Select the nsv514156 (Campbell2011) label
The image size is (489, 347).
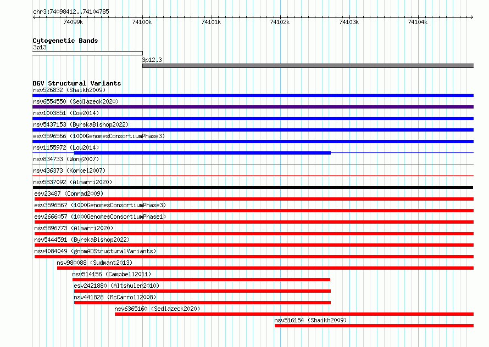pos(112,274)
